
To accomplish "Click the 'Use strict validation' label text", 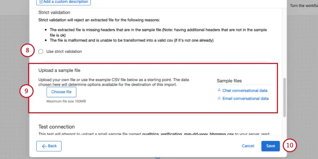I will pos(64,52).
